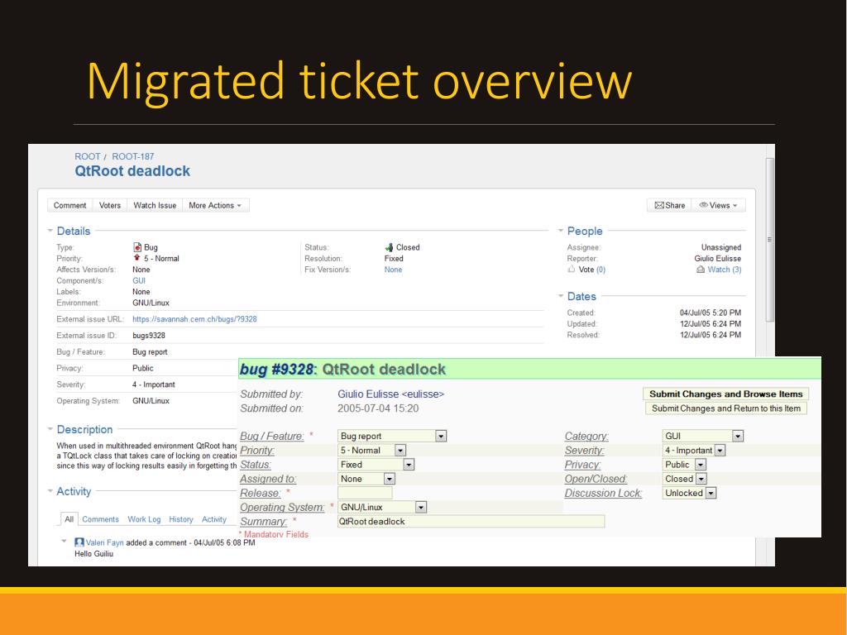Click the Fix Version None link
Viewport: 847px width, 635px height.
click(393, 270)
